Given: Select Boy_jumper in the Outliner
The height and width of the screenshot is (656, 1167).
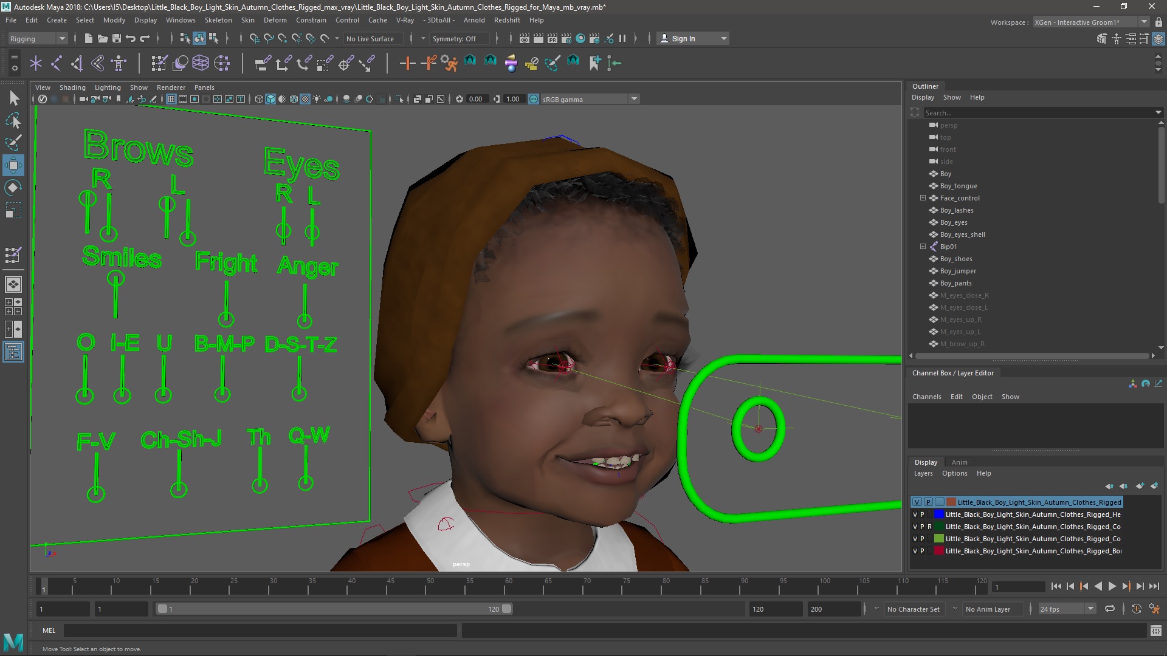Looking at the screenshot, I should [958, 271].
